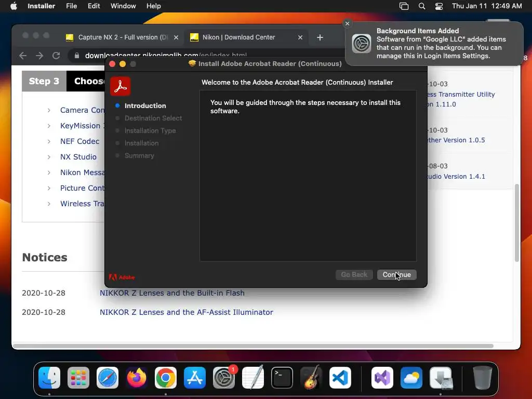Open the Apple menu

click(14, 6)
